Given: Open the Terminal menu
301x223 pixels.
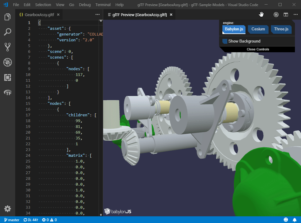Looking at the screenshot, I should point(103,5).
